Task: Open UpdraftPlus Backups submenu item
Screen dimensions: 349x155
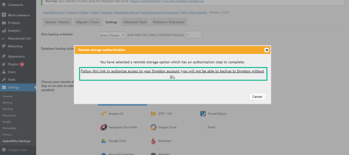Action: pos(16,141)
